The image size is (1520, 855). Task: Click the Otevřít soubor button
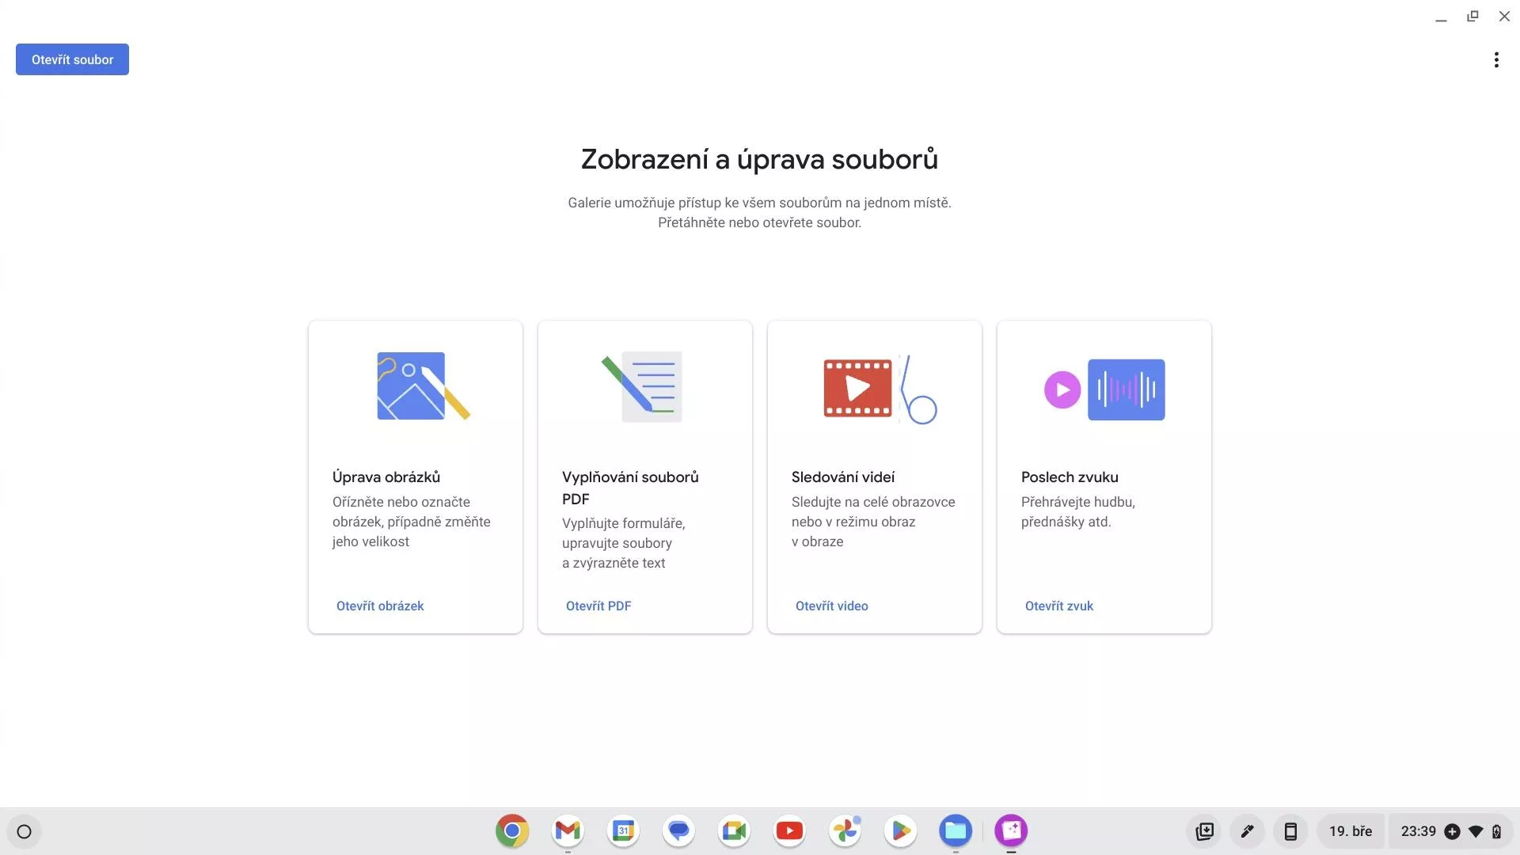(72, 59)
